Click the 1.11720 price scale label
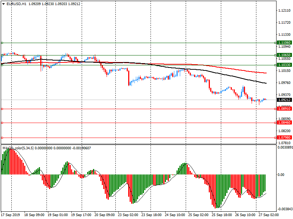The image size is (293, 219). click(x=285, y=23)
